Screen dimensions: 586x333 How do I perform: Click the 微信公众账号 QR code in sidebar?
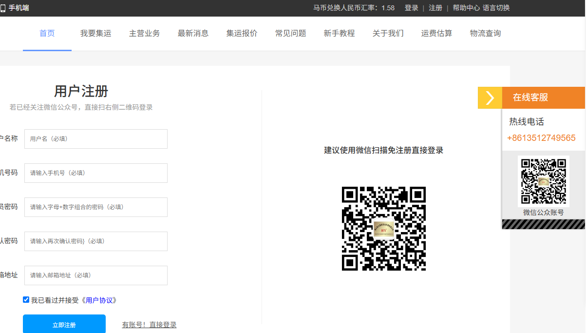[x=544, y=181]
